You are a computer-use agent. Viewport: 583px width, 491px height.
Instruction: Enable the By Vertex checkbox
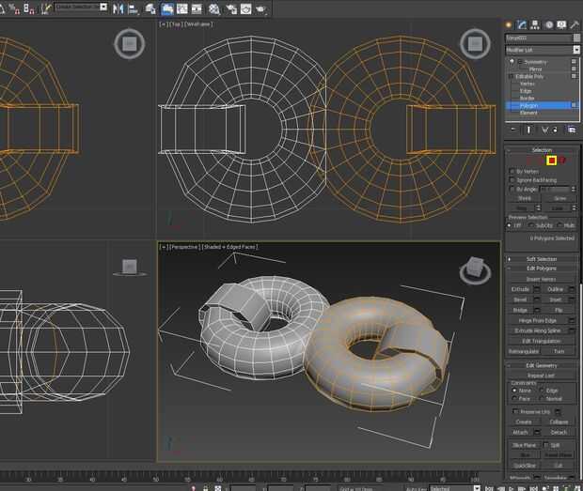[512, 172]
